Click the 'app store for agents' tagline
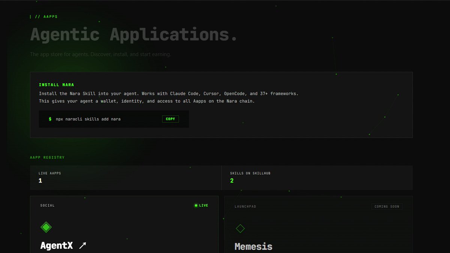This screenshot has height=253, width=450. click(x=100, y=54)
